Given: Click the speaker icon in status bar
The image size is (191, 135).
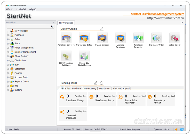Looking at the screenshot, I should 177,129.
